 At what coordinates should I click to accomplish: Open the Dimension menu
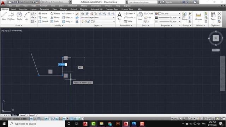pos(72,6)
